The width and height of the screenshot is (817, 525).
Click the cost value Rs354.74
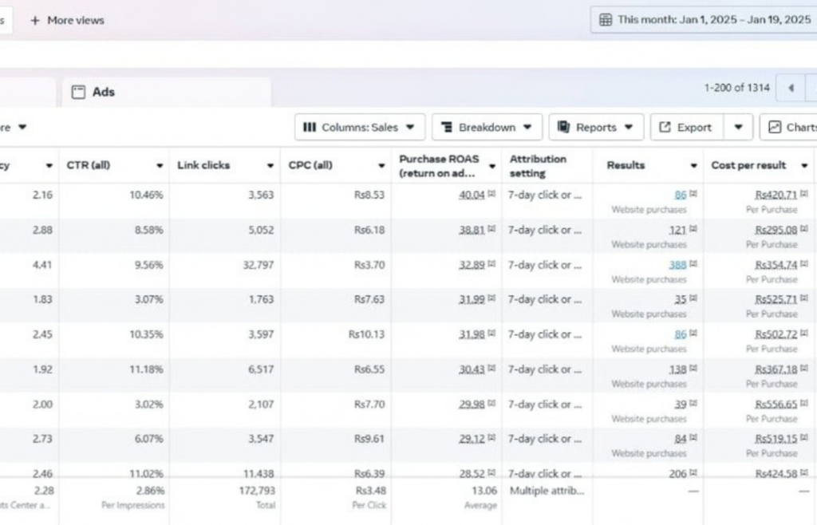[776, 265]
